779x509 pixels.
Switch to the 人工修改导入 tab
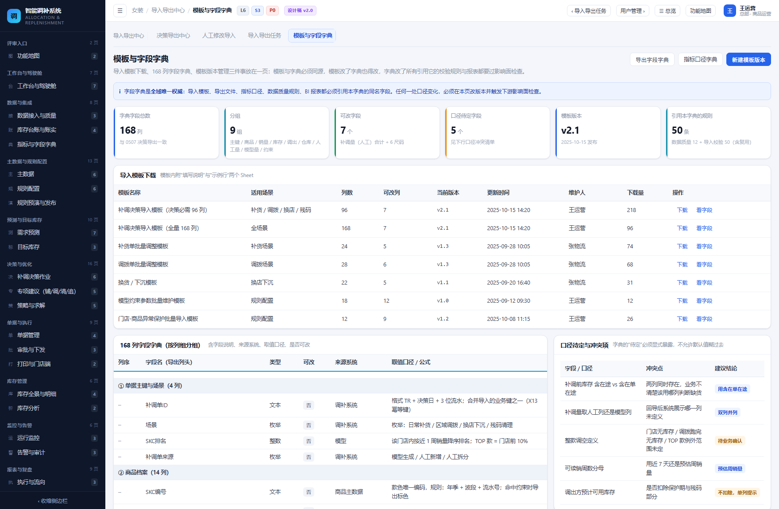219,36
